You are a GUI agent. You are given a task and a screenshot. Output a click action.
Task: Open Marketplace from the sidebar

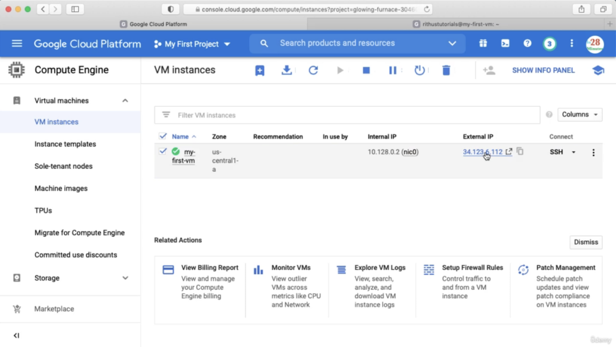click(x=54, y=309)
